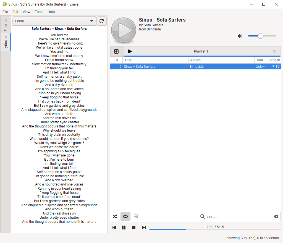The width and height of the screenshot is (283, 243).
Task: Select the Sinus - Sofa Surfers track row
Action: (x=195, y=66)
